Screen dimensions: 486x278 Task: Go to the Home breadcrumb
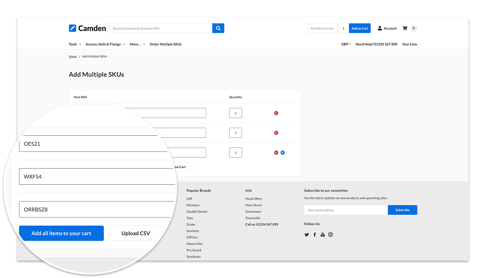(73, 56)
